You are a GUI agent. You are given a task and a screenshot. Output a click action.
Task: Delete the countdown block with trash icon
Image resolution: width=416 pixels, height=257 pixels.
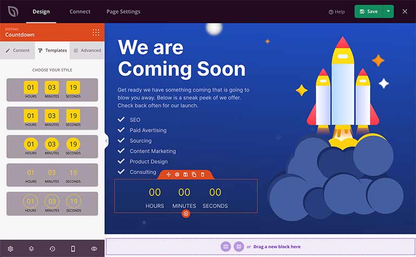pyautogui.click(x=203, y=175)
